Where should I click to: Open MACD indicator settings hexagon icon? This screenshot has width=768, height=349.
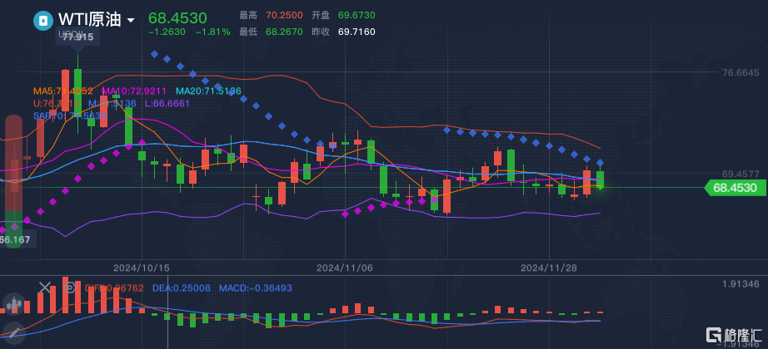coord(70,287)
